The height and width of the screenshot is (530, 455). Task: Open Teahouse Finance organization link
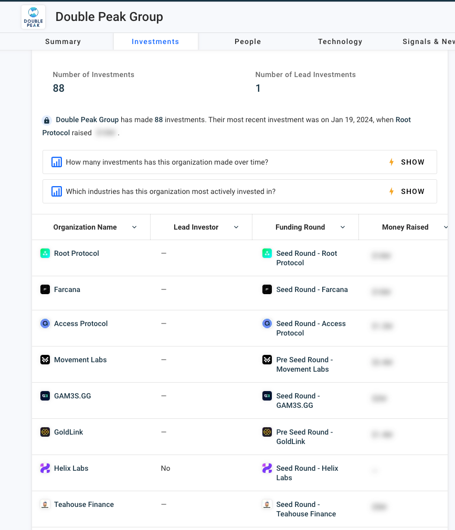(x=84, y=505)
